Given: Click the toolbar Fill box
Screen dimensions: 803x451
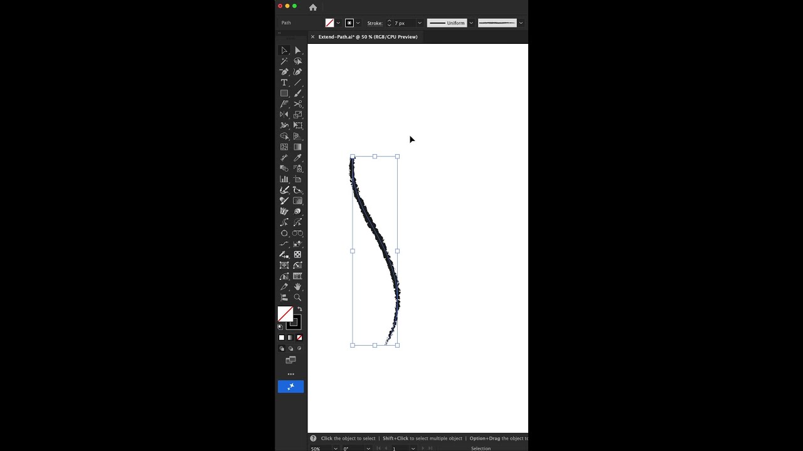Looking at the screenshot, I should [285, 314].
